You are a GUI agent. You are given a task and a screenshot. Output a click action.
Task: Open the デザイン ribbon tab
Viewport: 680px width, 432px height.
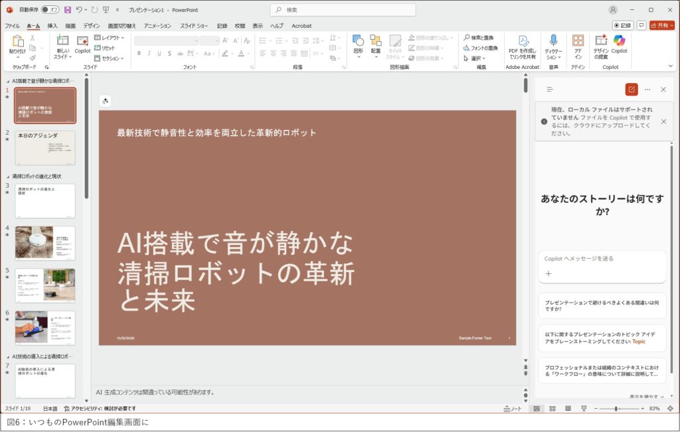click(x=91, y=26)
